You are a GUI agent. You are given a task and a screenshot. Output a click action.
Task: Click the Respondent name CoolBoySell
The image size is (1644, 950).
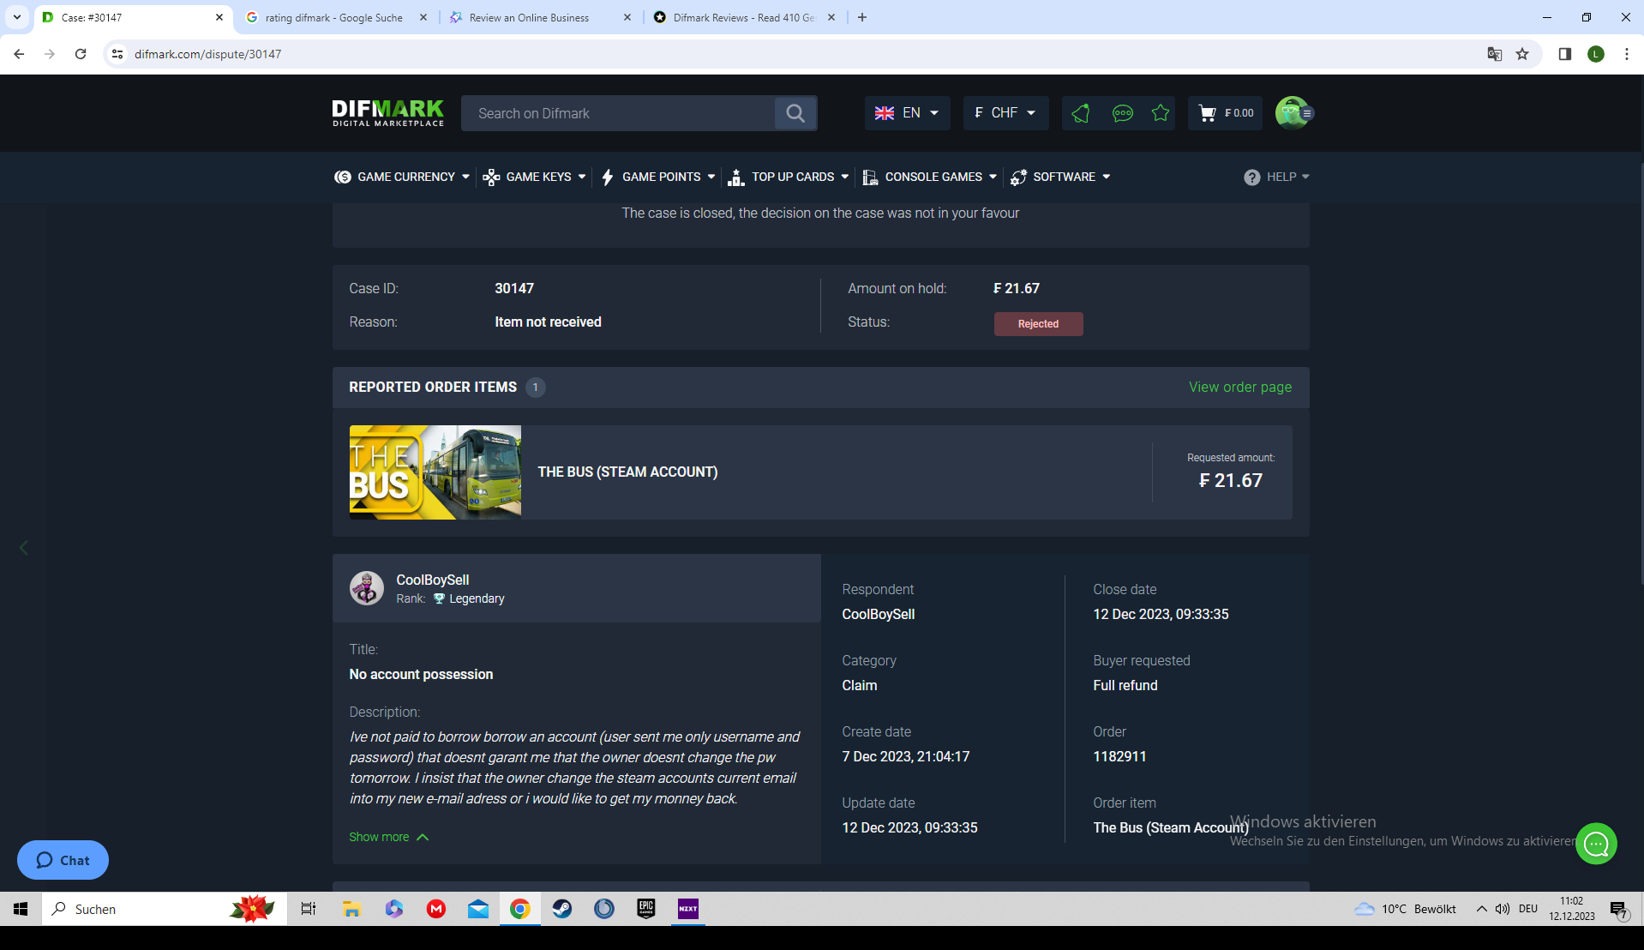pyautogui.click(x=879, y=614)
